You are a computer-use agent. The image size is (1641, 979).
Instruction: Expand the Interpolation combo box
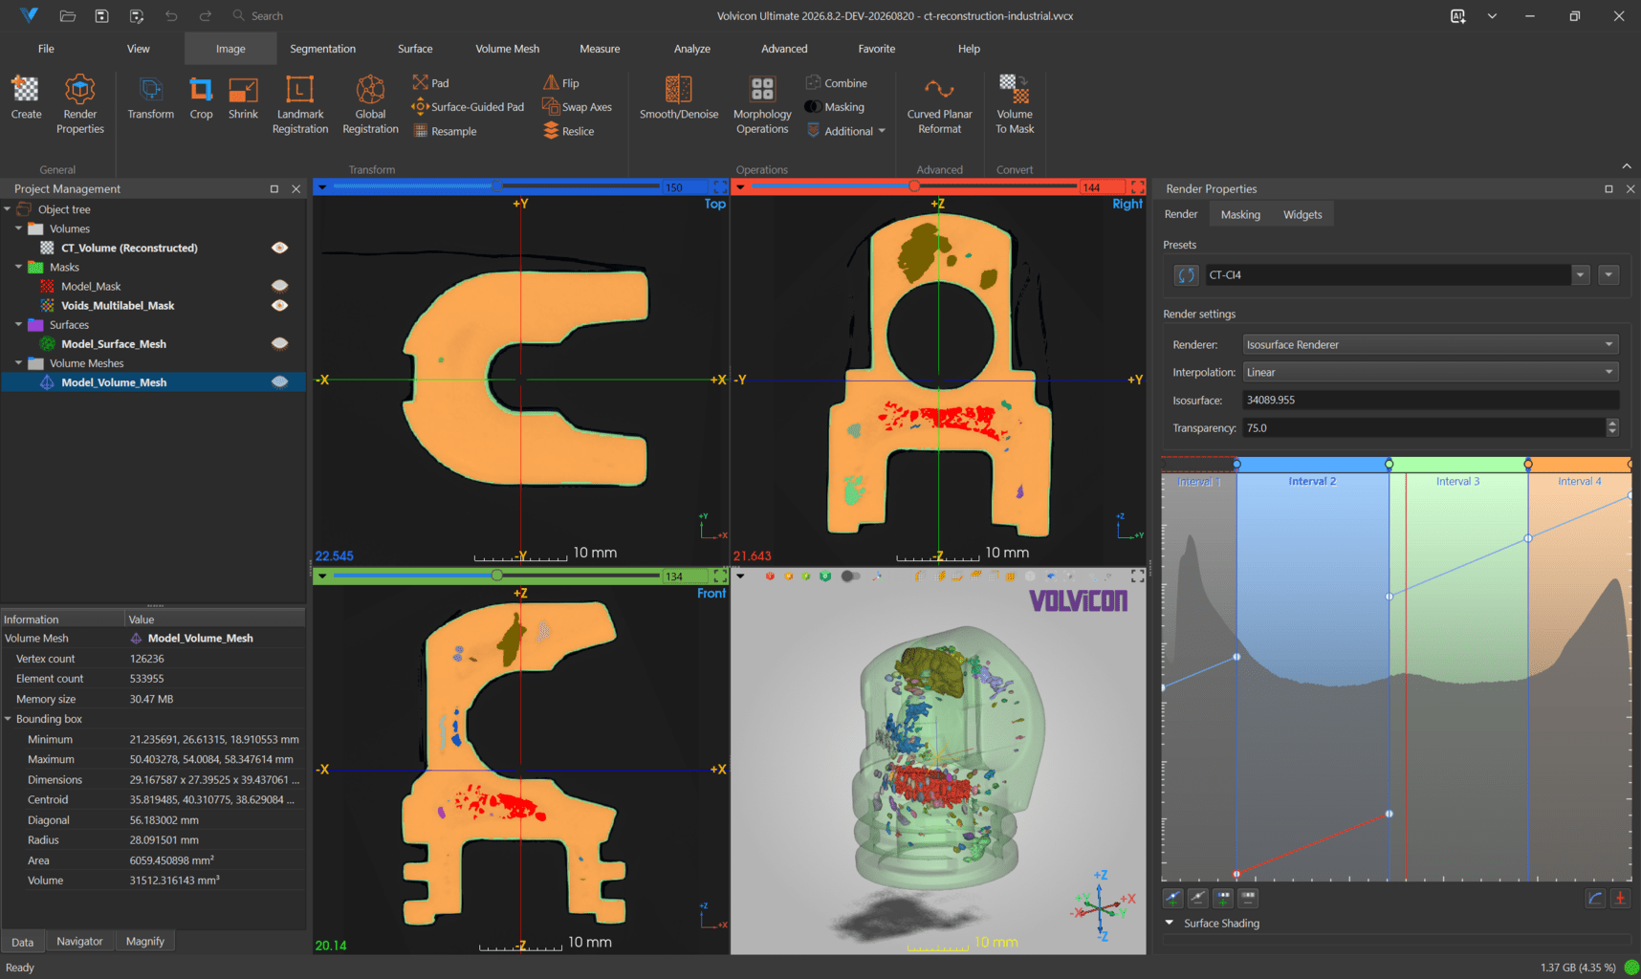tap(1431, 372)
